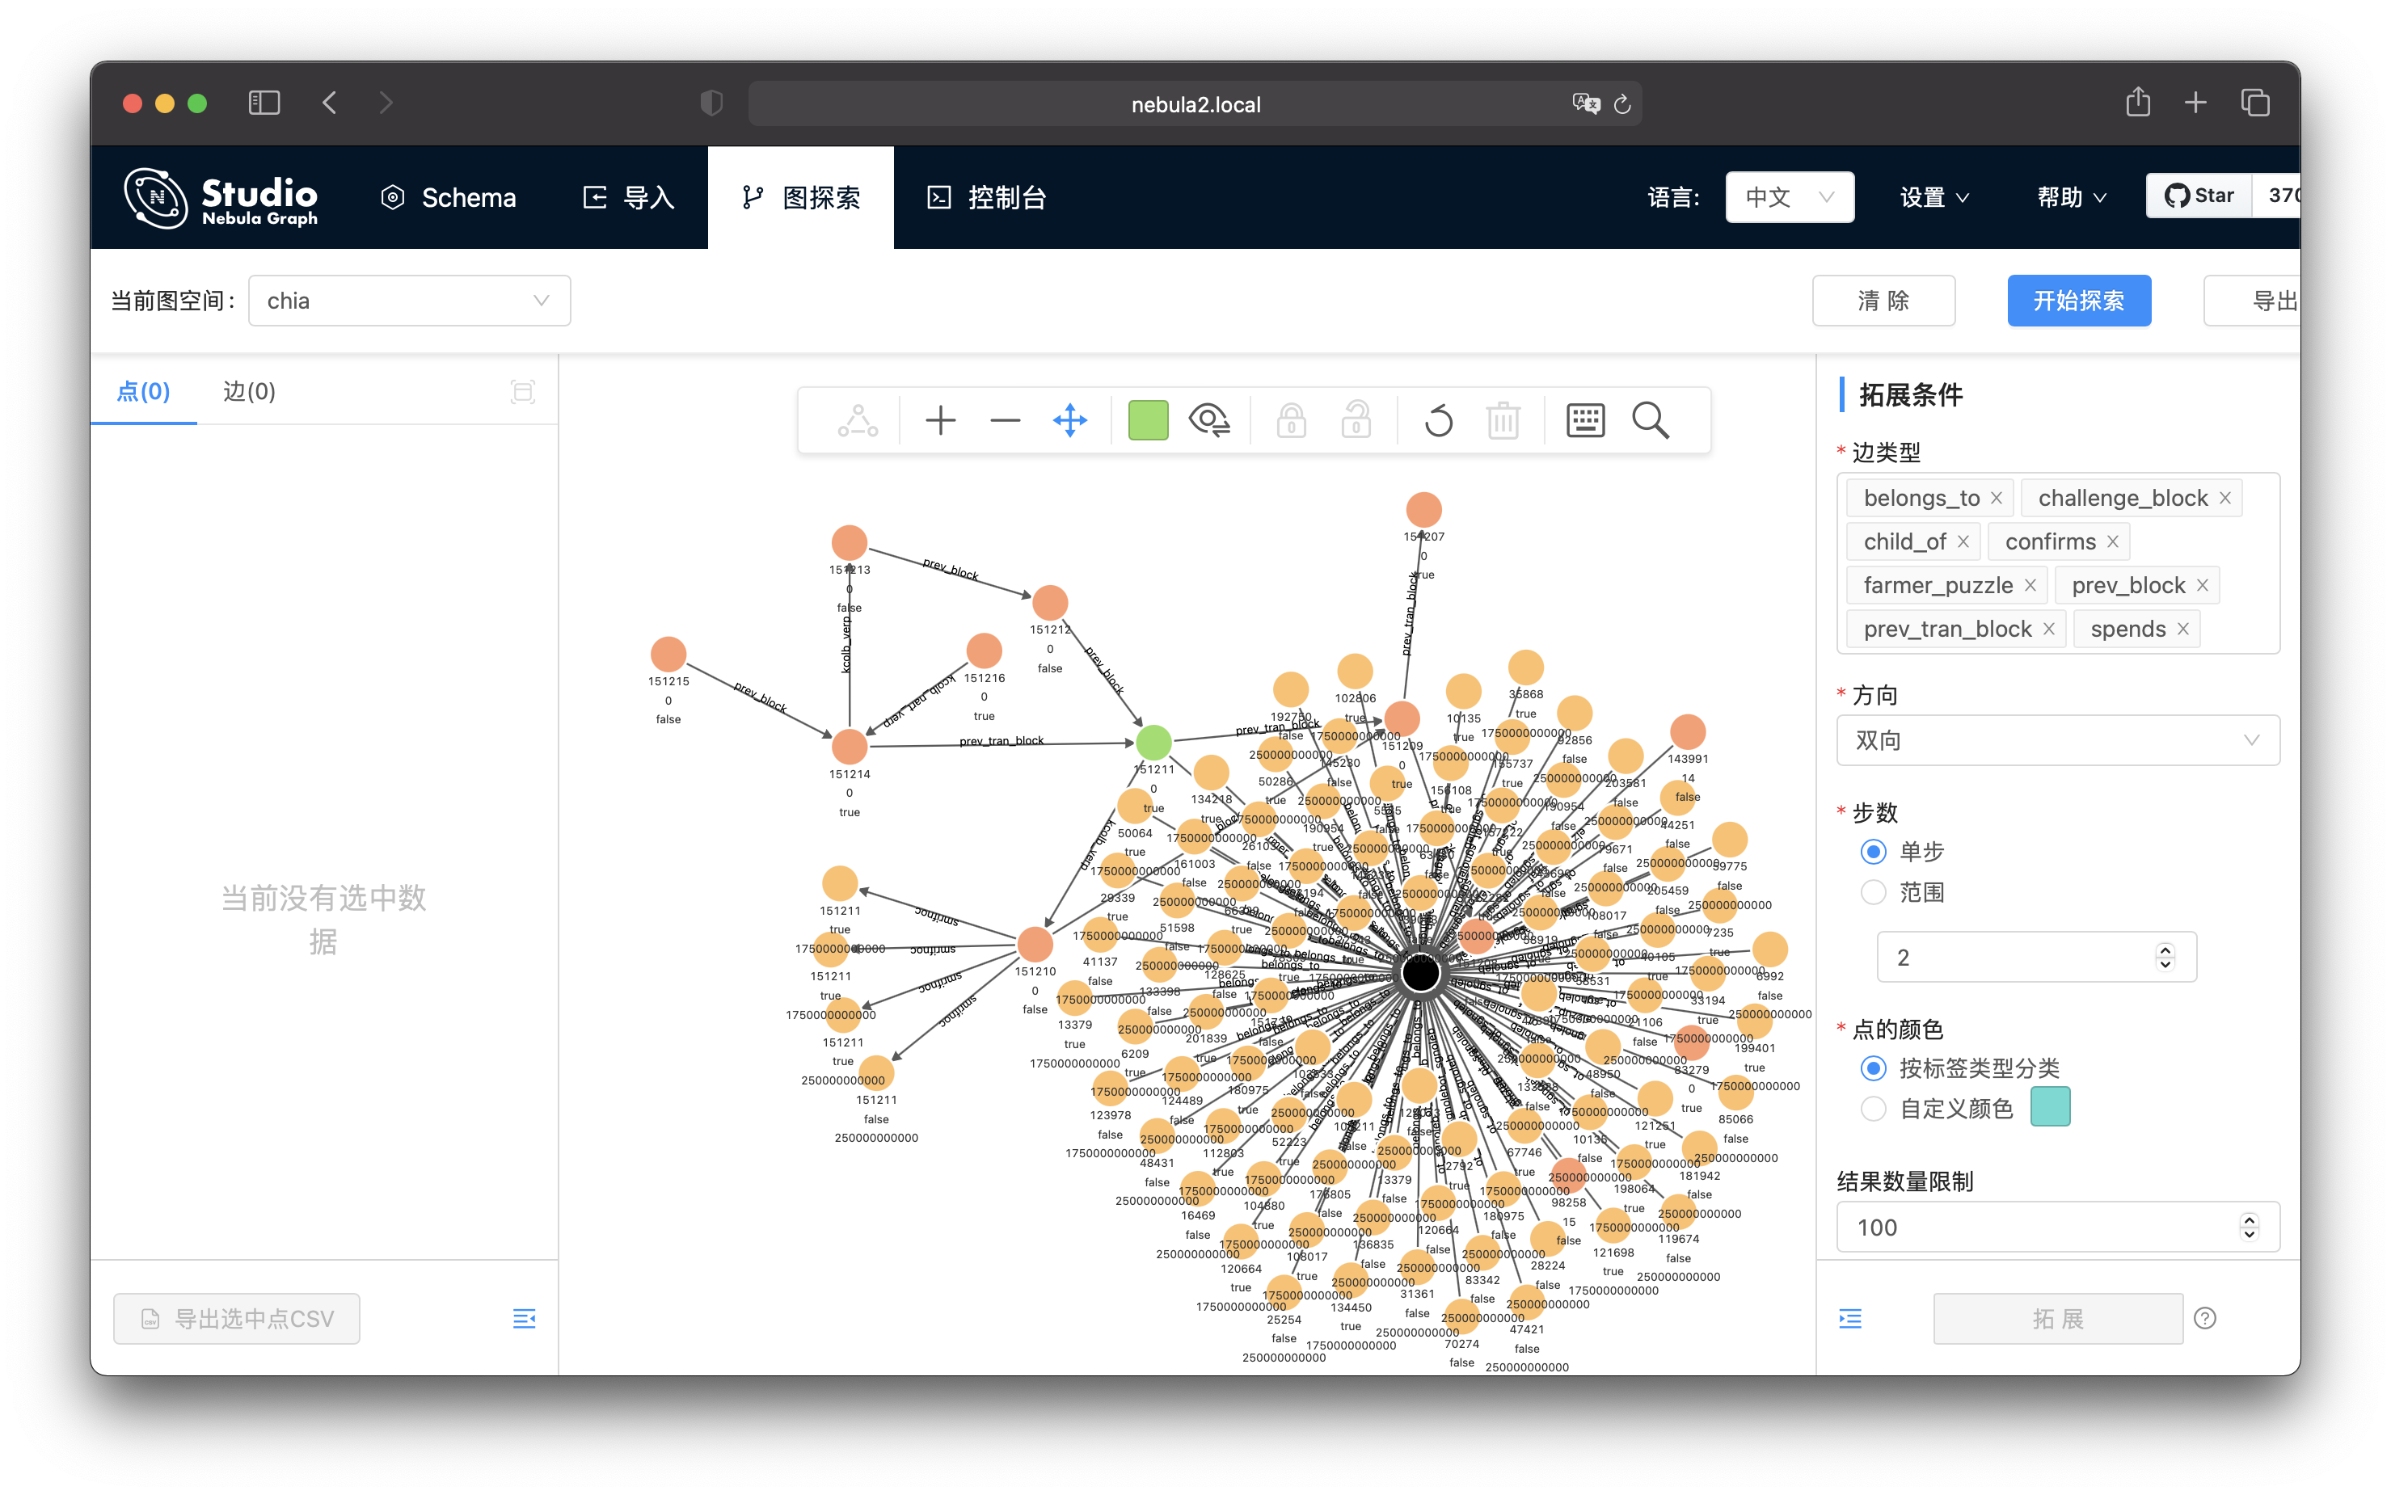Click the magnifier search icon in the toolbar
Viewport: 2391px width, 1495px height.
point(1651,420)
